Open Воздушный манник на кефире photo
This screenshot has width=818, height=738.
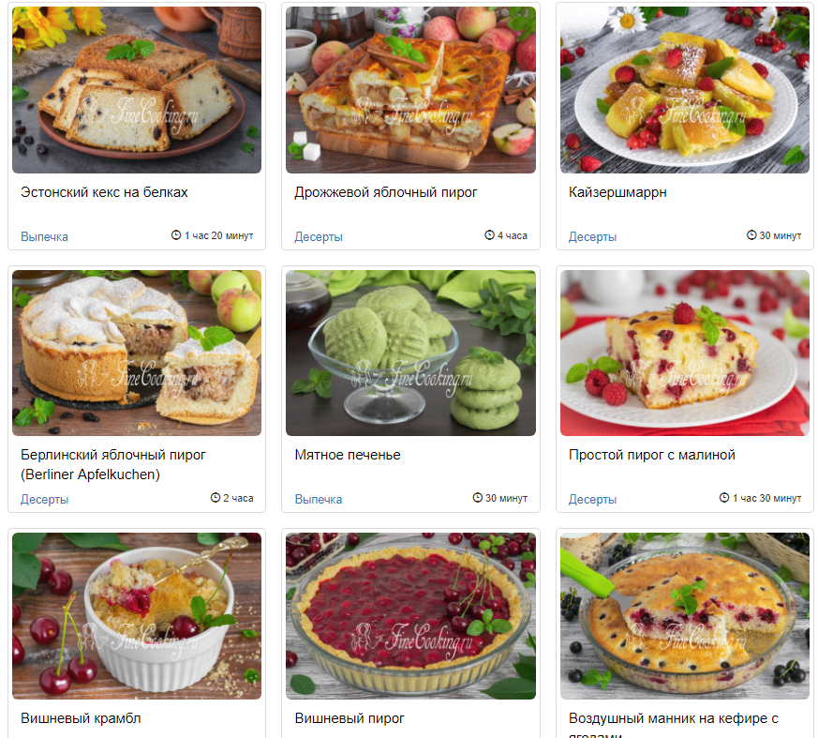tap(684, 616)
